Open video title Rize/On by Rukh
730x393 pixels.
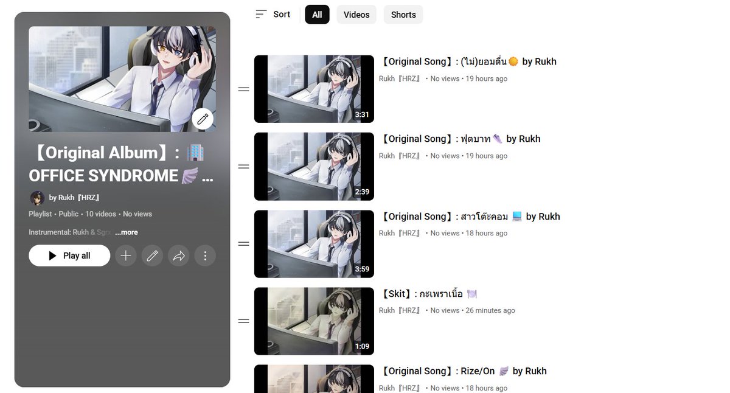tap(463, 371)
